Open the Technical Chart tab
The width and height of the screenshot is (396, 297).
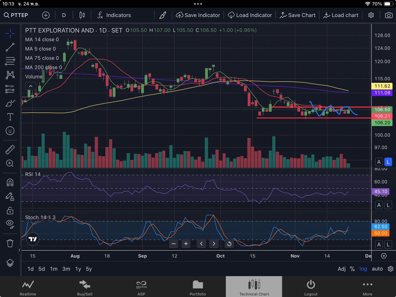(x=254, y=287)
